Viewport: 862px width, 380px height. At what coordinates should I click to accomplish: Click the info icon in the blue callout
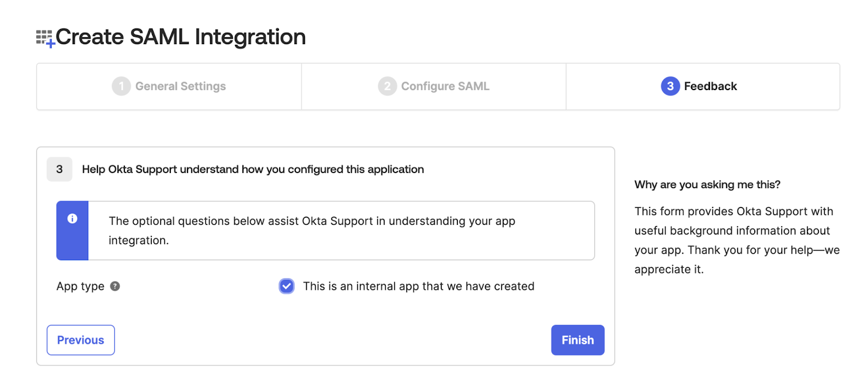coord(72,219)
